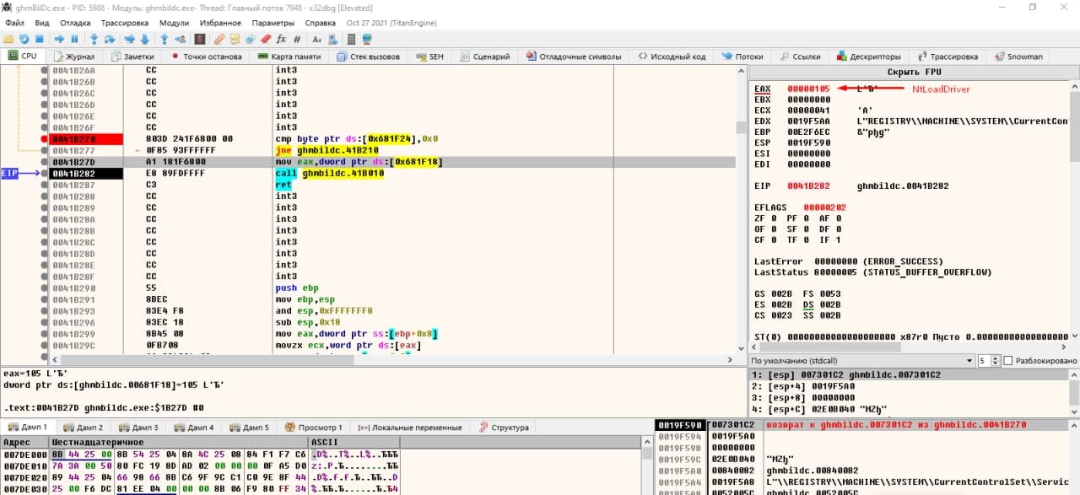Viewport: 1080px width, 495px height.
Task: Toggle breakpoint bullet at address 0041B287
Action: pyautogui.click(x=45, y=185)
